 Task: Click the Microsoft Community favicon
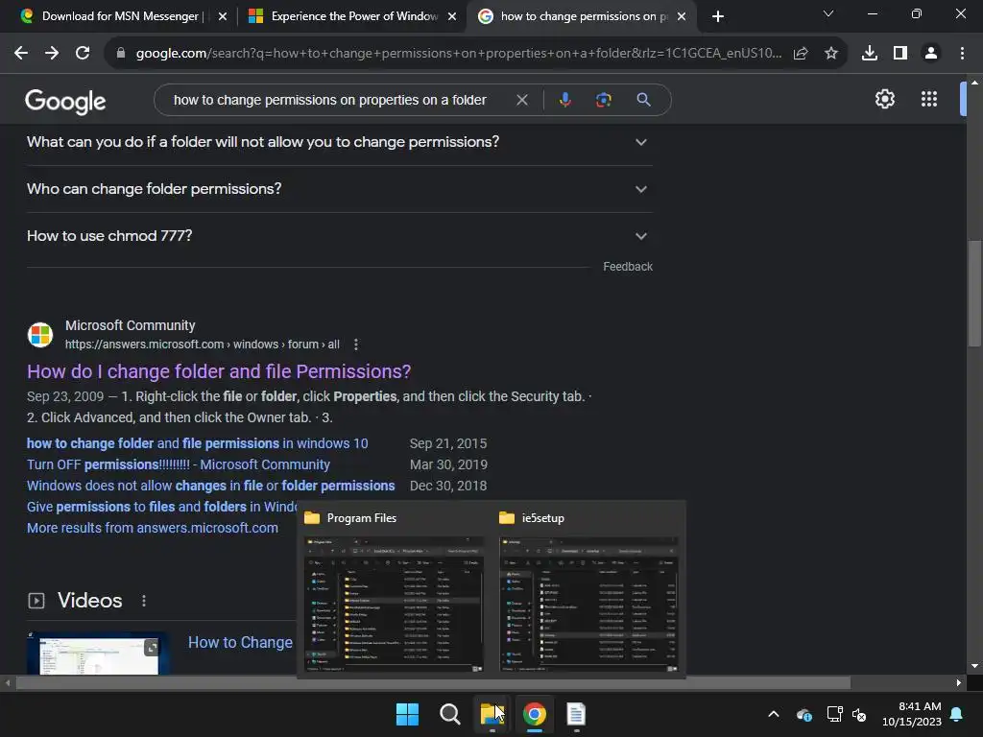click(40, 335)
